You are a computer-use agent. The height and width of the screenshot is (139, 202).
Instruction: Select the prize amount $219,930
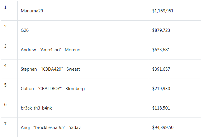[161, 89]
